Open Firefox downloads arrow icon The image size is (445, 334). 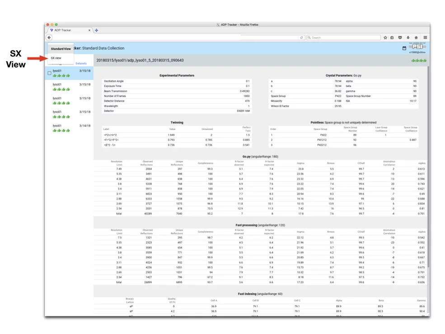pyautogui.click(x=408, y=38)
